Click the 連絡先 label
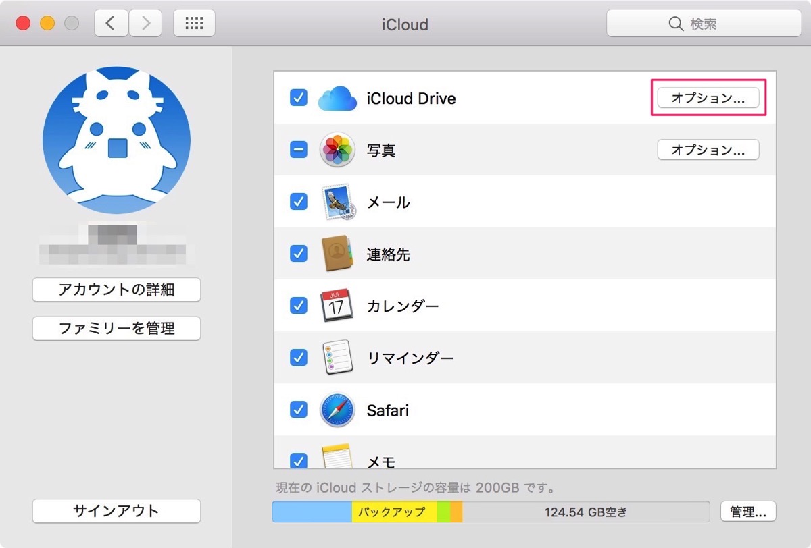Screen dimensions: 811x548 coord(388,254)
